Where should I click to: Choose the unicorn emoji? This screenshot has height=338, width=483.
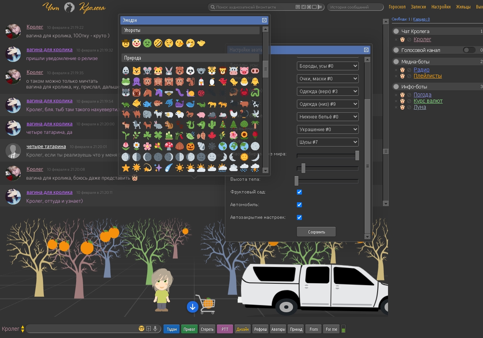click(158, 93)
